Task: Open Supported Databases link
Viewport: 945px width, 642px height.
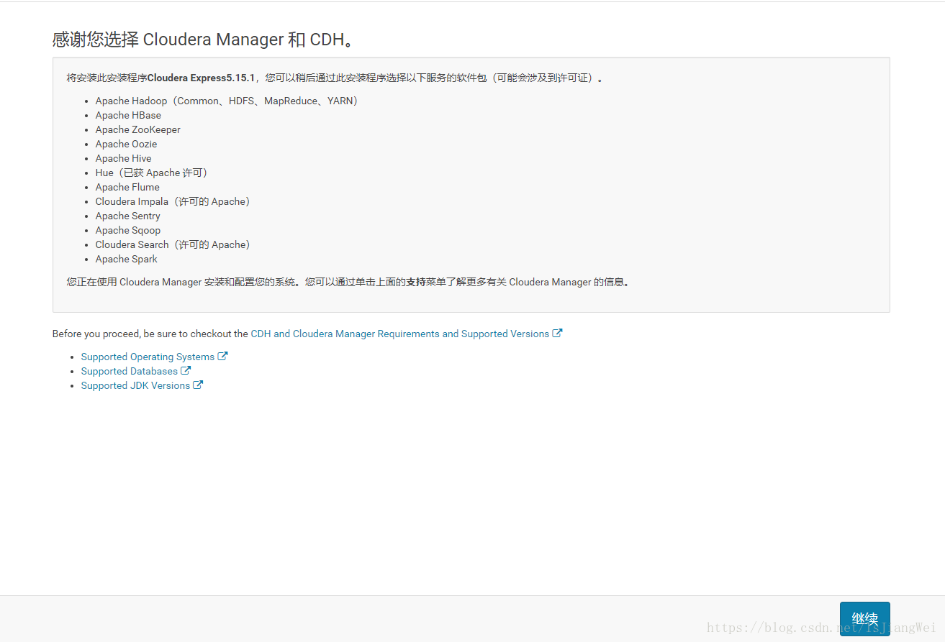Action: point(129,371)
